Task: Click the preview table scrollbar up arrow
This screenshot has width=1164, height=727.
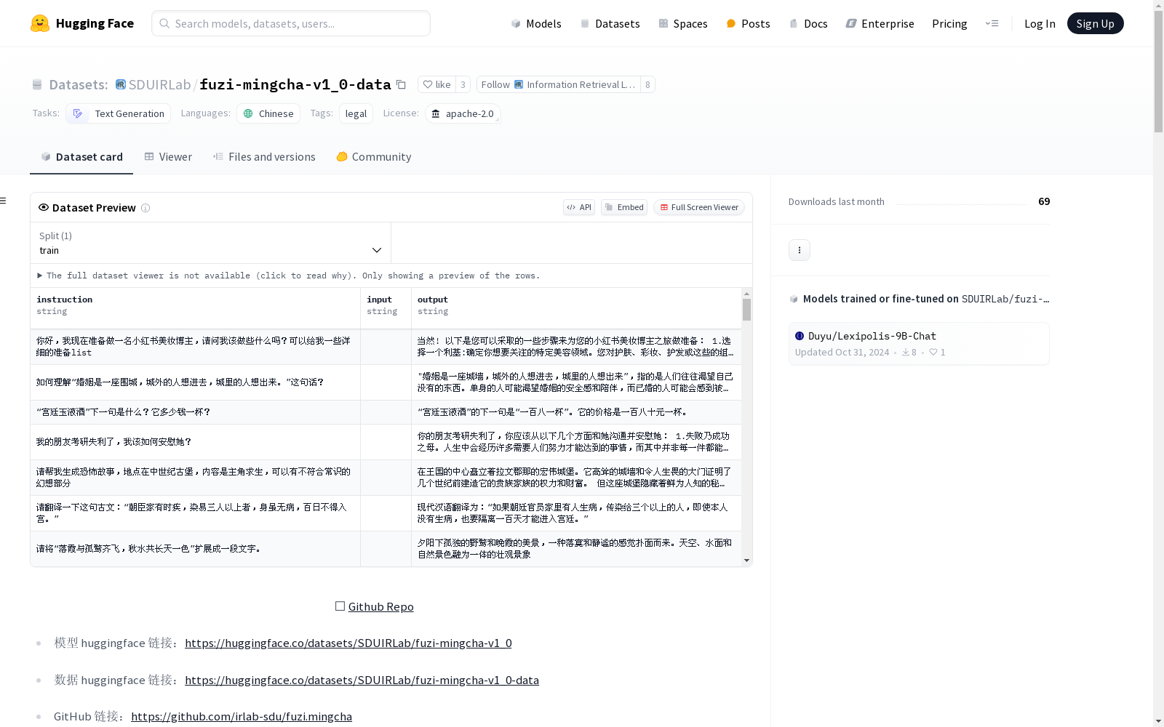Action: pyautogui.click(x=746, y=294)
